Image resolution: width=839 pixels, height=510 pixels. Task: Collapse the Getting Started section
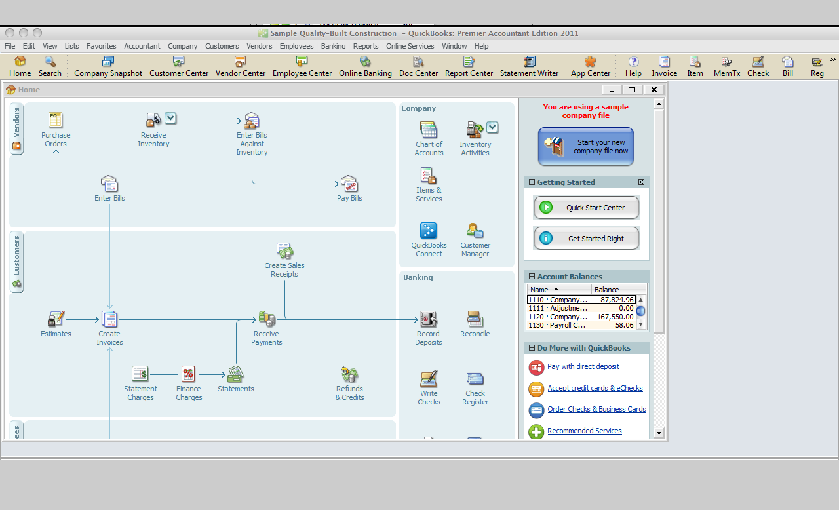coord(532,182)
